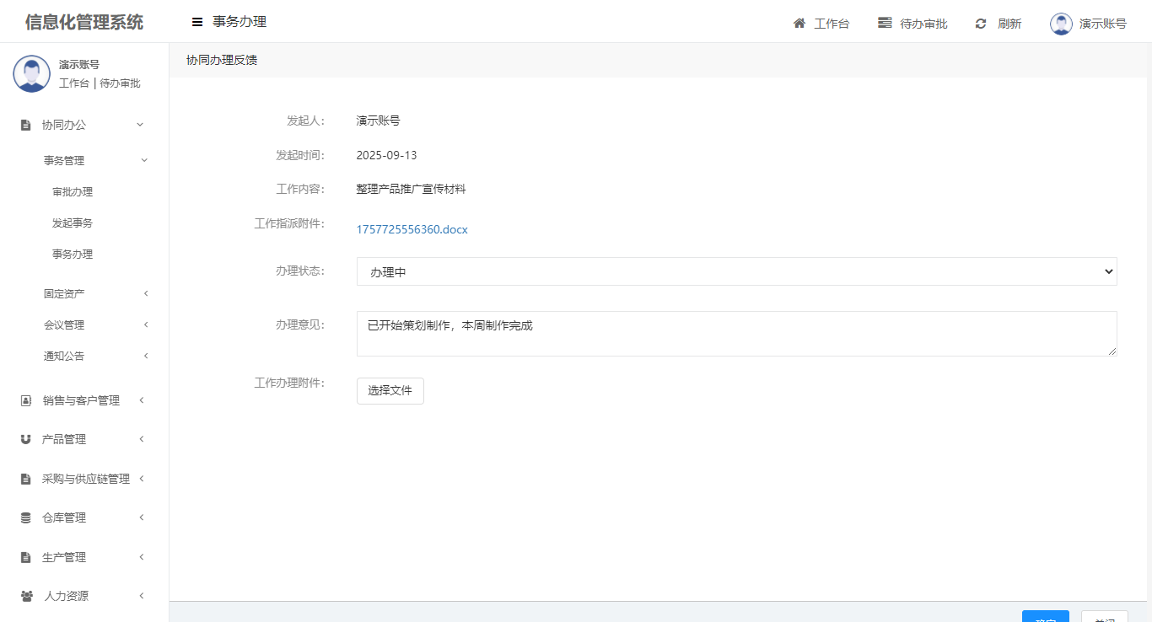Click the 待办审批 icon in top bar

pyautogui.click(x=885, y=24)
